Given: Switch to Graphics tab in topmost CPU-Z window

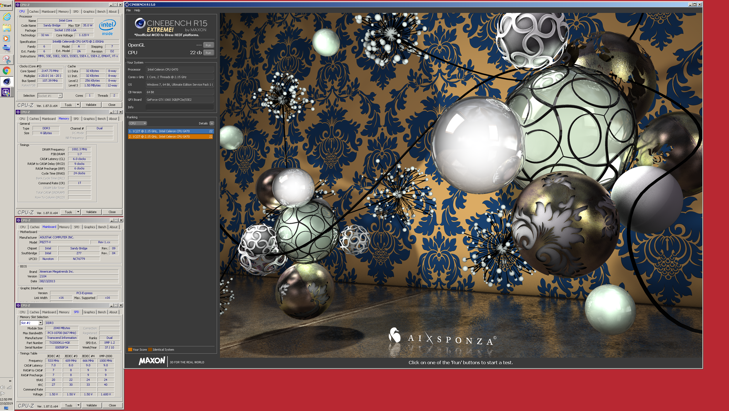Looking at the screenshot, I should click(x=89, y=12).
